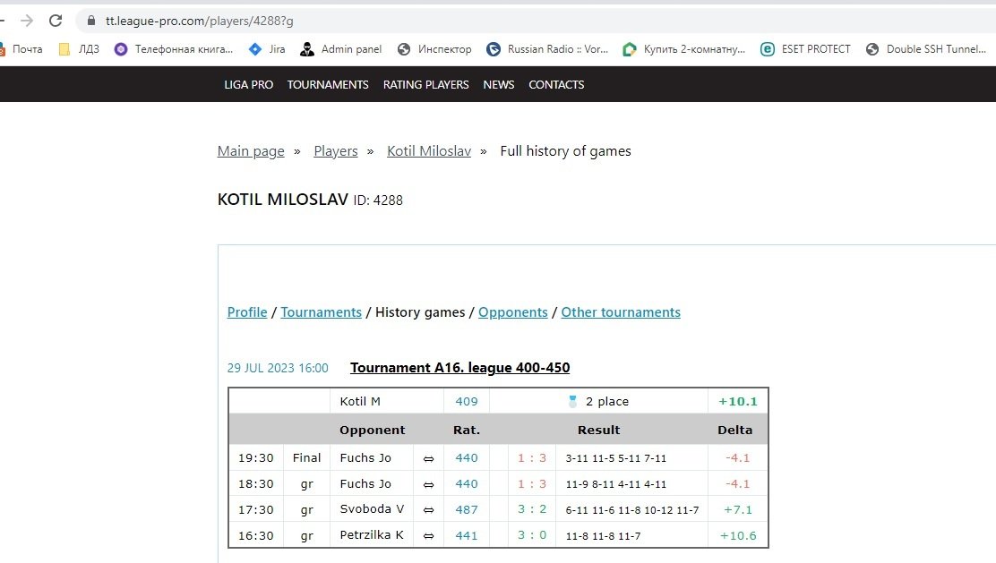This screenshot has width=996, height=563.
Task: Open the ESET PROTECT bookmark
Action: tap(805, 49)
